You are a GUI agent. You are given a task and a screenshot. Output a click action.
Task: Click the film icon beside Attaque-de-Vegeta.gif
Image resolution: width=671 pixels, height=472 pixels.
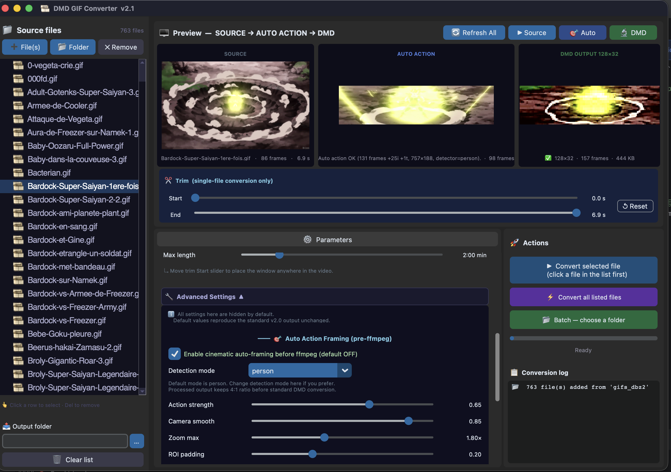tap(18, 119)
